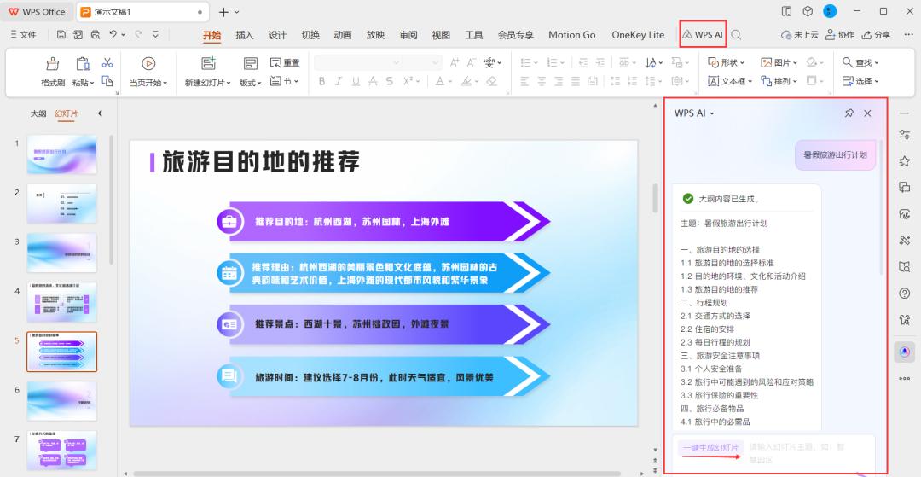This screenshot has height=477, width=921.
Task: Open the Paste (粘贴) dropdown
Action: coord(84,83)
